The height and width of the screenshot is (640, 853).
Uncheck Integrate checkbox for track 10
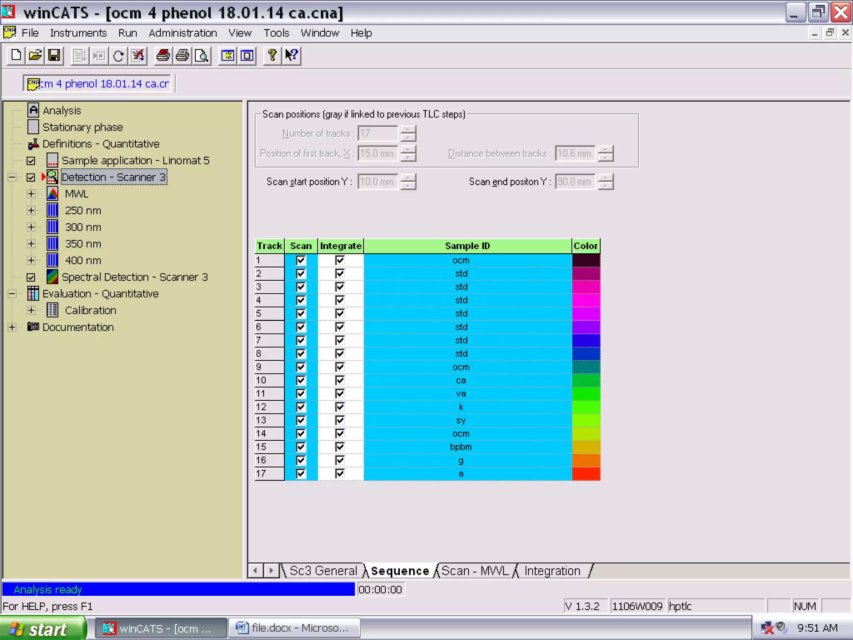(x=340, y=380)
